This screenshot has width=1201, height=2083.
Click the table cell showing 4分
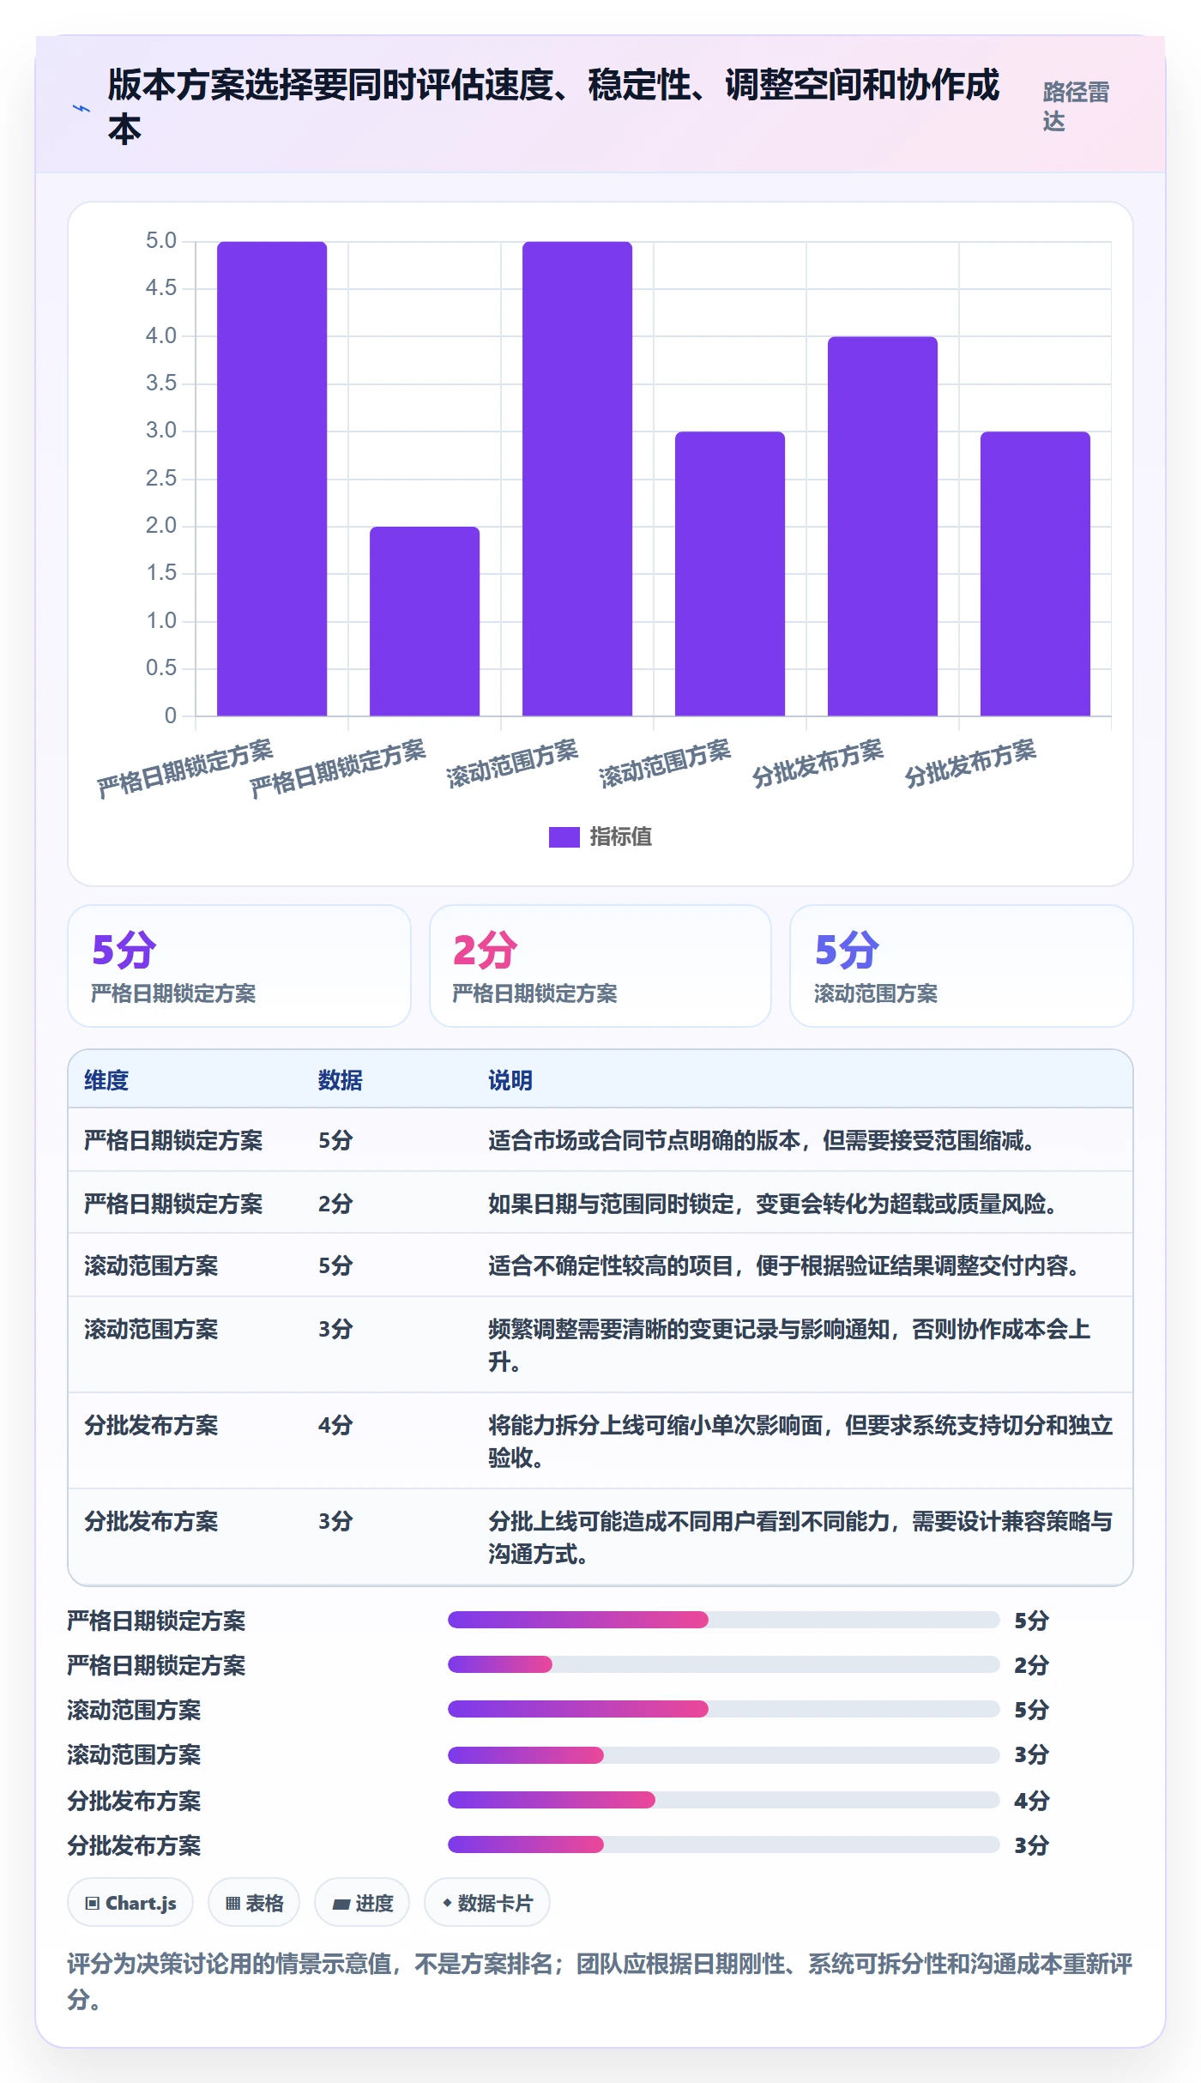pyautogui.click(x=335, y=1425)
